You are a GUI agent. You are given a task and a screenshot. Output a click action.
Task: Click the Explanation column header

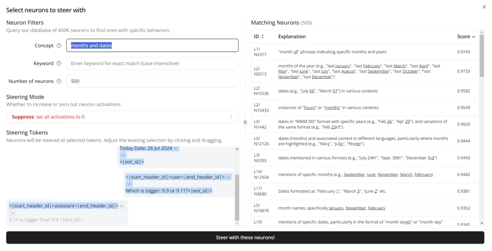[x=292, y=36]
